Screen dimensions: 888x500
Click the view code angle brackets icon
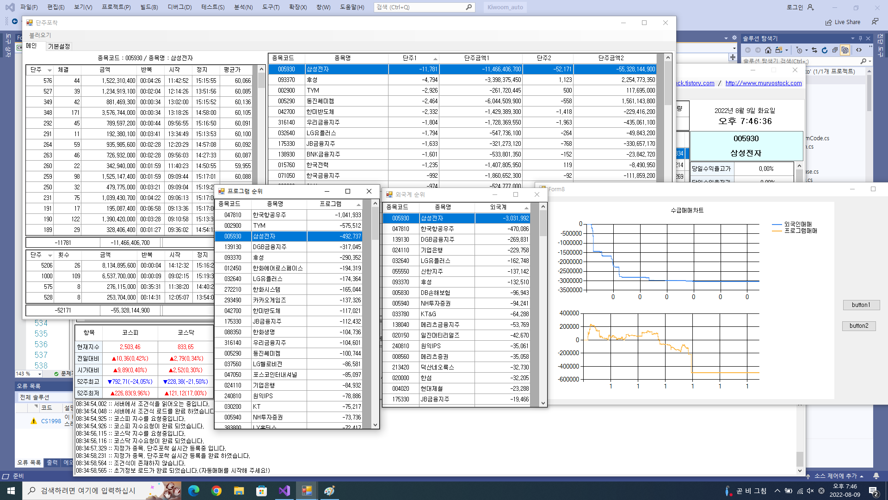coord(859,50)
